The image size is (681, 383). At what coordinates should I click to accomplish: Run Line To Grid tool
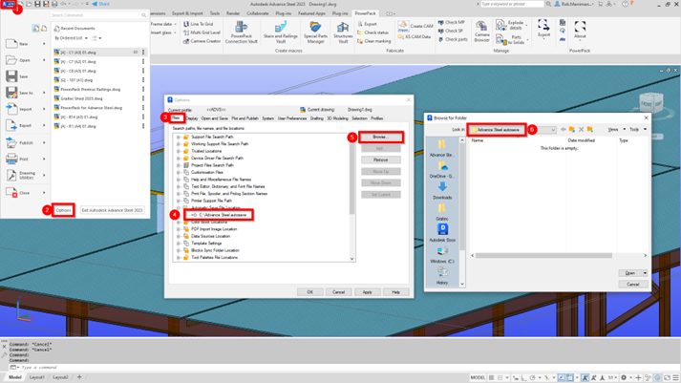199,24
